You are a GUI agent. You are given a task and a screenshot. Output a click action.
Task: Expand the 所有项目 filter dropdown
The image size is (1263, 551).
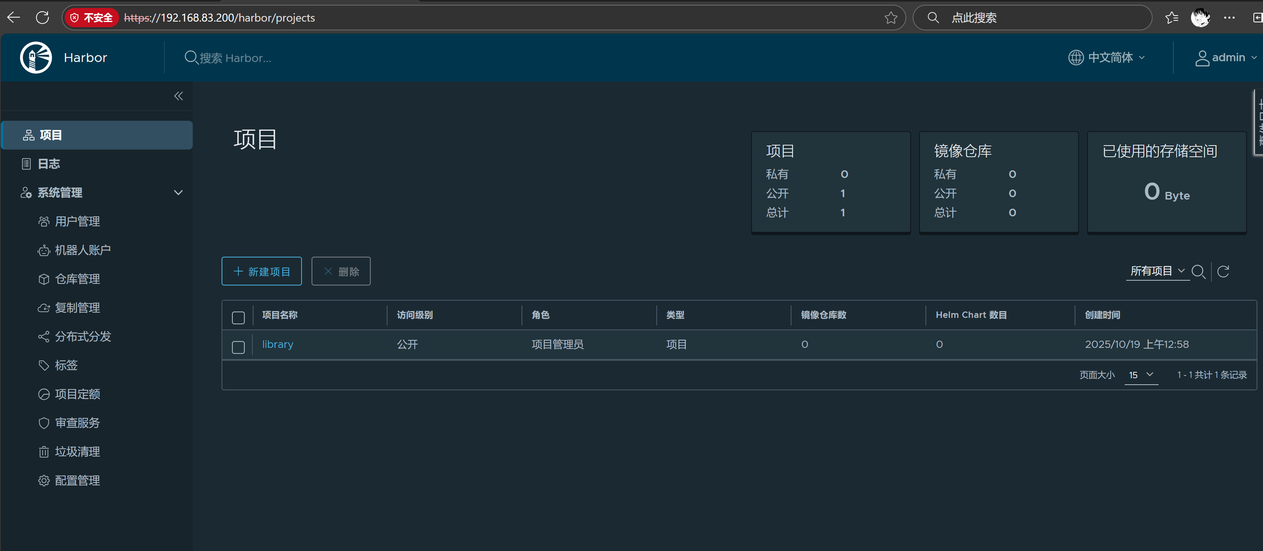pos(1157,271)
